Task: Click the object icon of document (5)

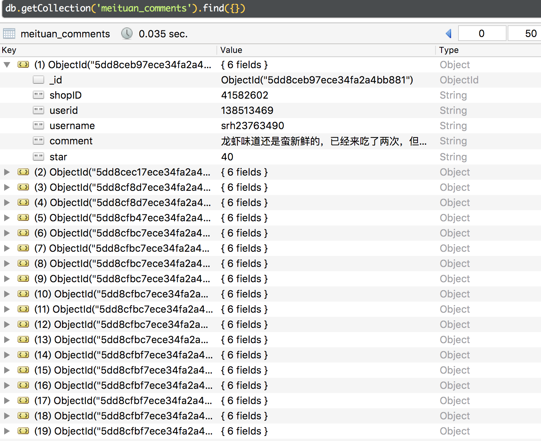Action: coord(23,218)
